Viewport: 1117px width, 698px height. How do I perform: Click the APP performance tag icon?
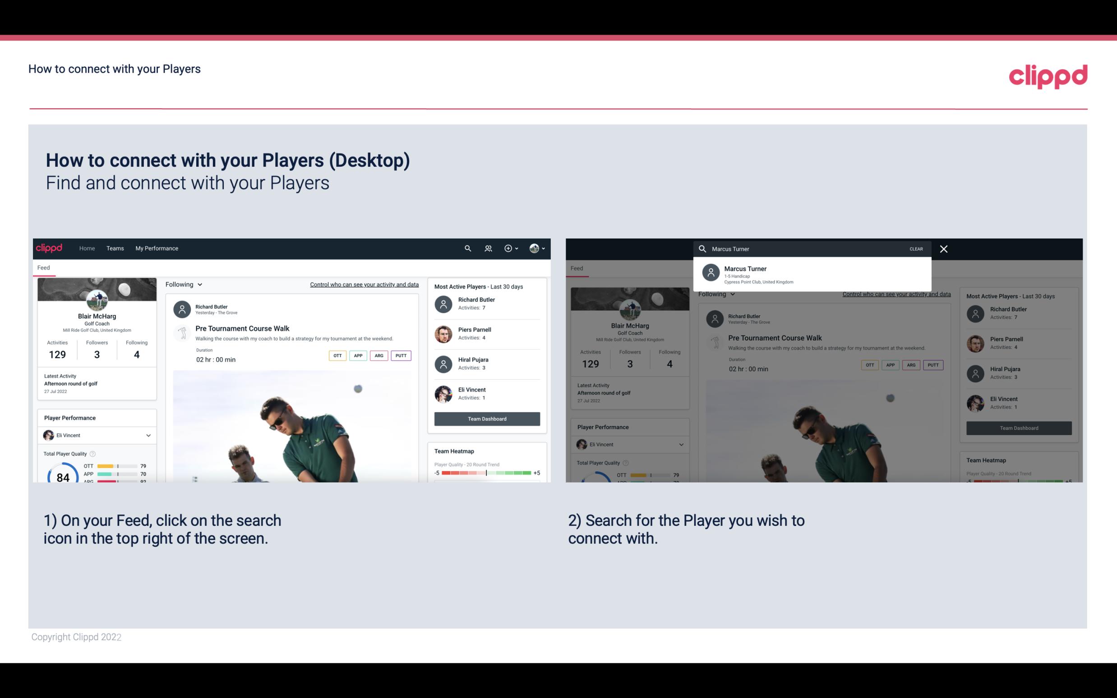(x=356, y=355)
